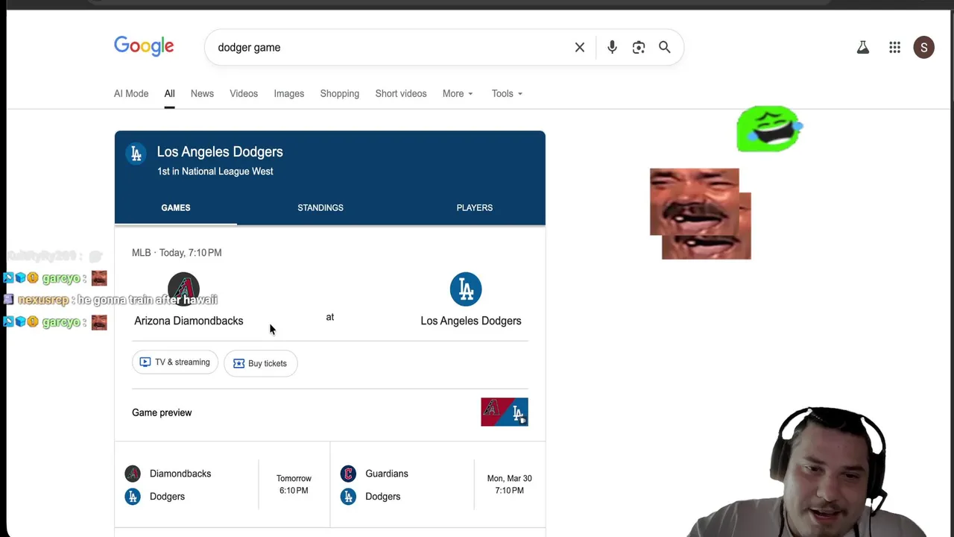Viewport: 954px width, 537px height.
Task: Click the Buy tickets button
Action: pos(260,363)
